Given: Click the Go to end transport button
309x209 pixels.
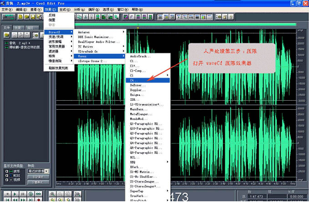Looking at the screenshot, I should point(30,199).
